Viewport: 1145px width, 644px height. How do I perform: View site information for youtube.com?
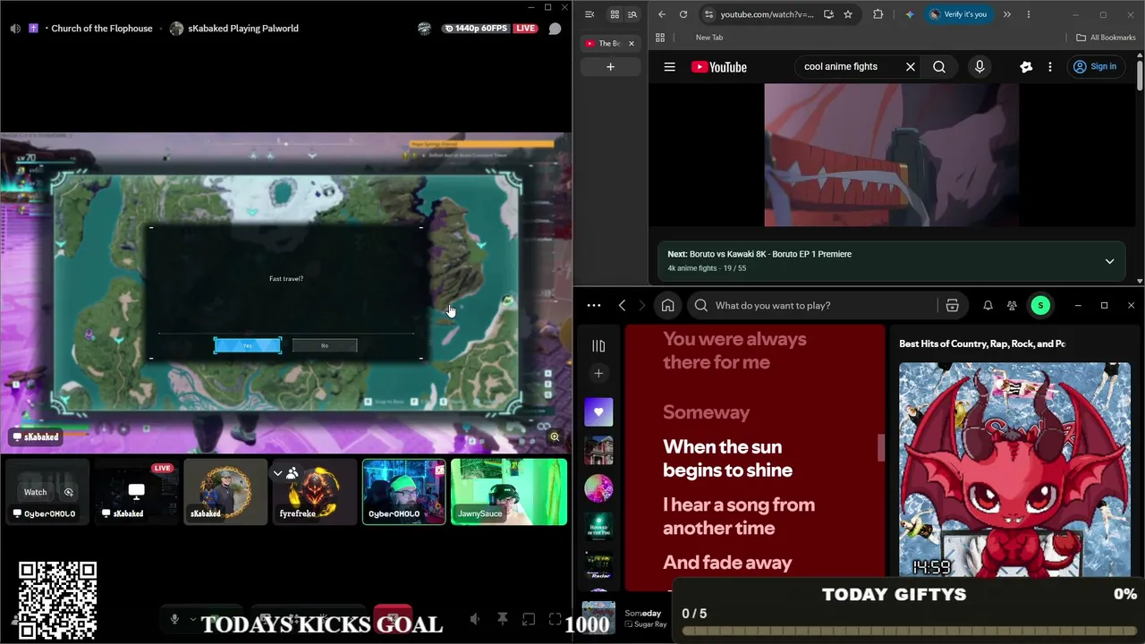(708, 14)
